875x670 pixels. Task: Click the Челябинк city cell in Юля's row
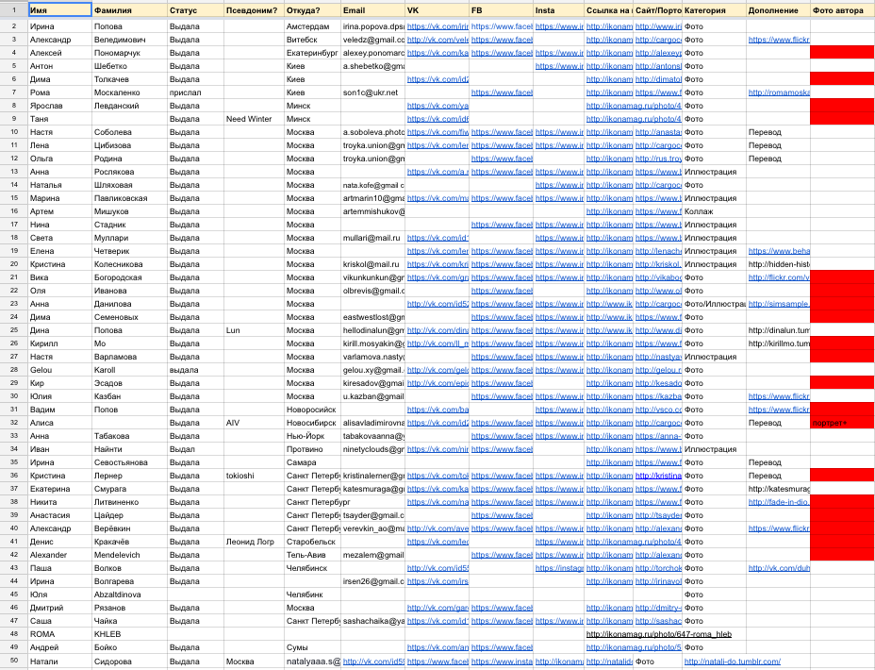click(312, 595)
